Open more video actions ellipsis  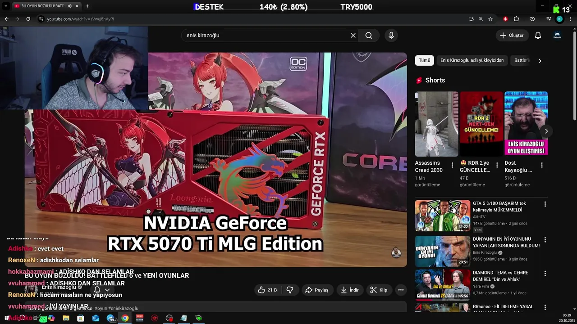pos(401,290)
